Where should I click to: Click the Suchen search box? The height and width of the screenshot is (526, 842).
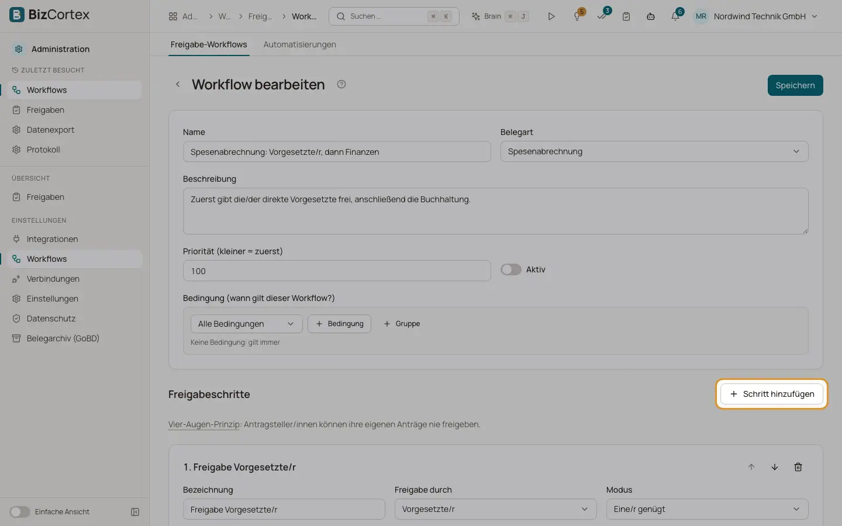[394, 16]
